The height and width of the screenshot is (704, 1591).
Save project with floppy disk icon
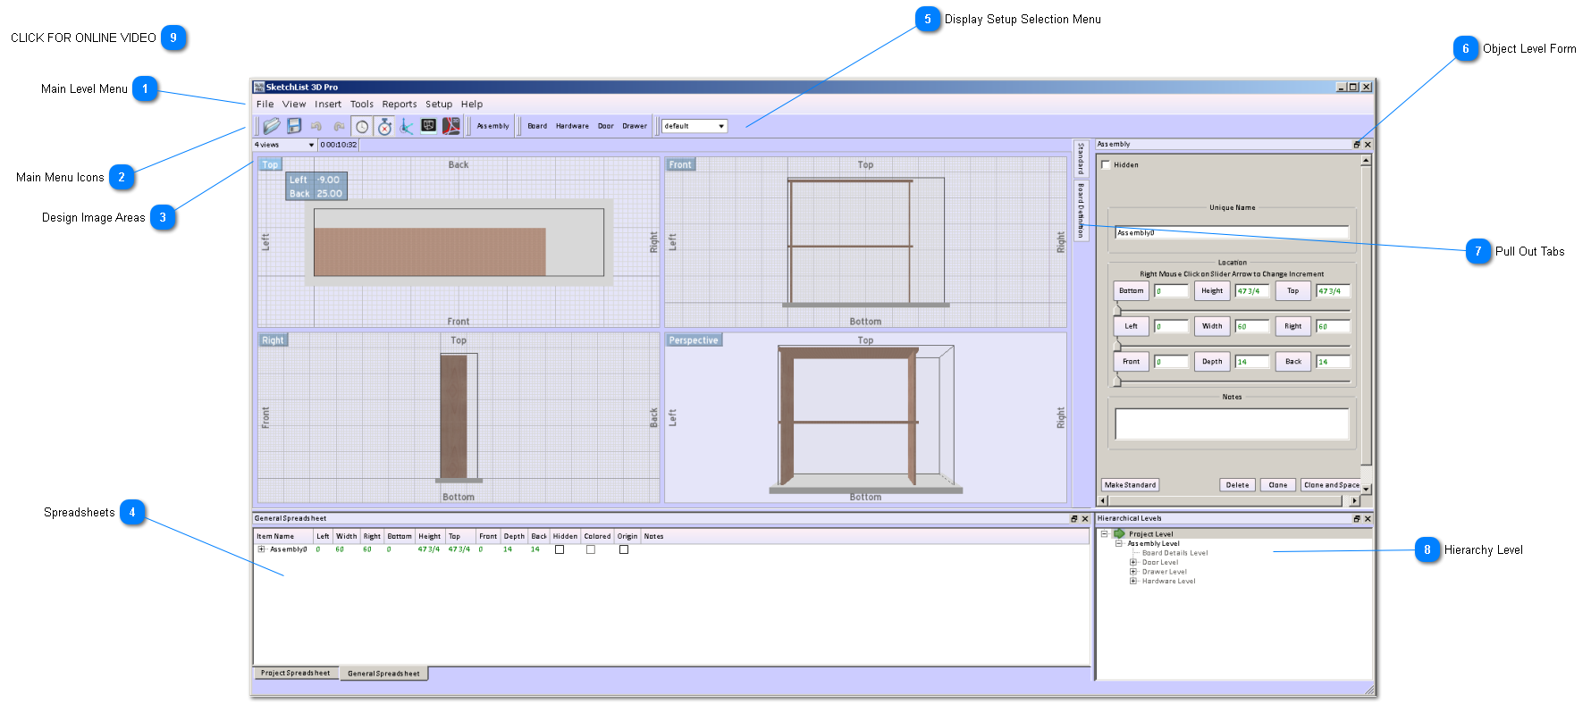point(294,126)
